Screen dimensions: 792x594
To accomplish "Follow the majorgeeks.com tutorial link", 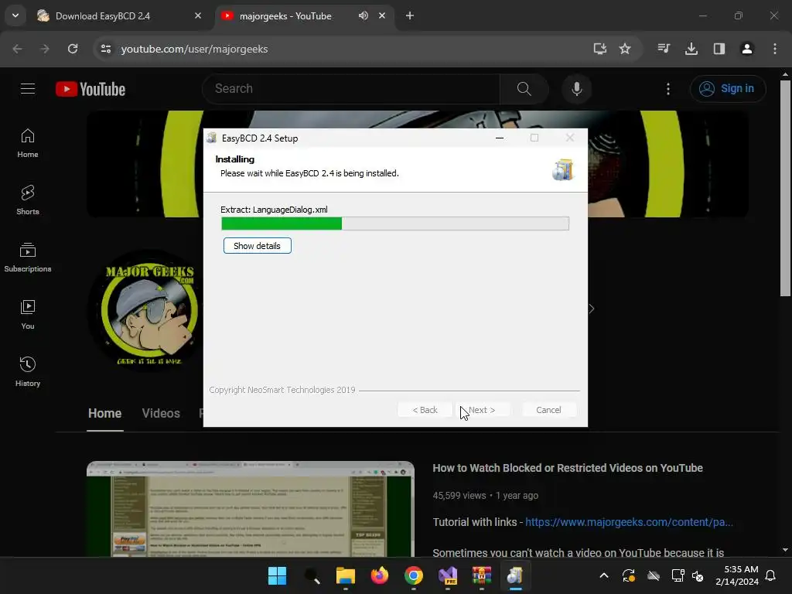I will click(x=629, y=522).
